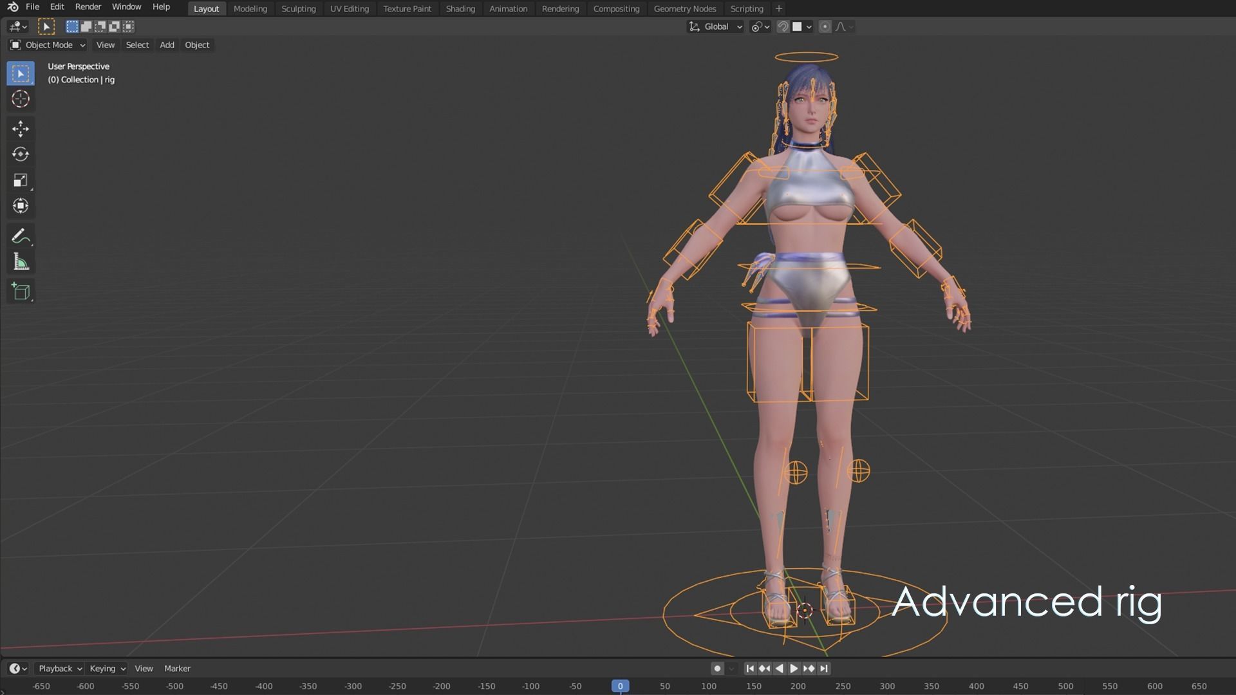Screen dimensions: 1236x695
Task: Jump to timeline start frame
Action: click(x=749, y=669)
